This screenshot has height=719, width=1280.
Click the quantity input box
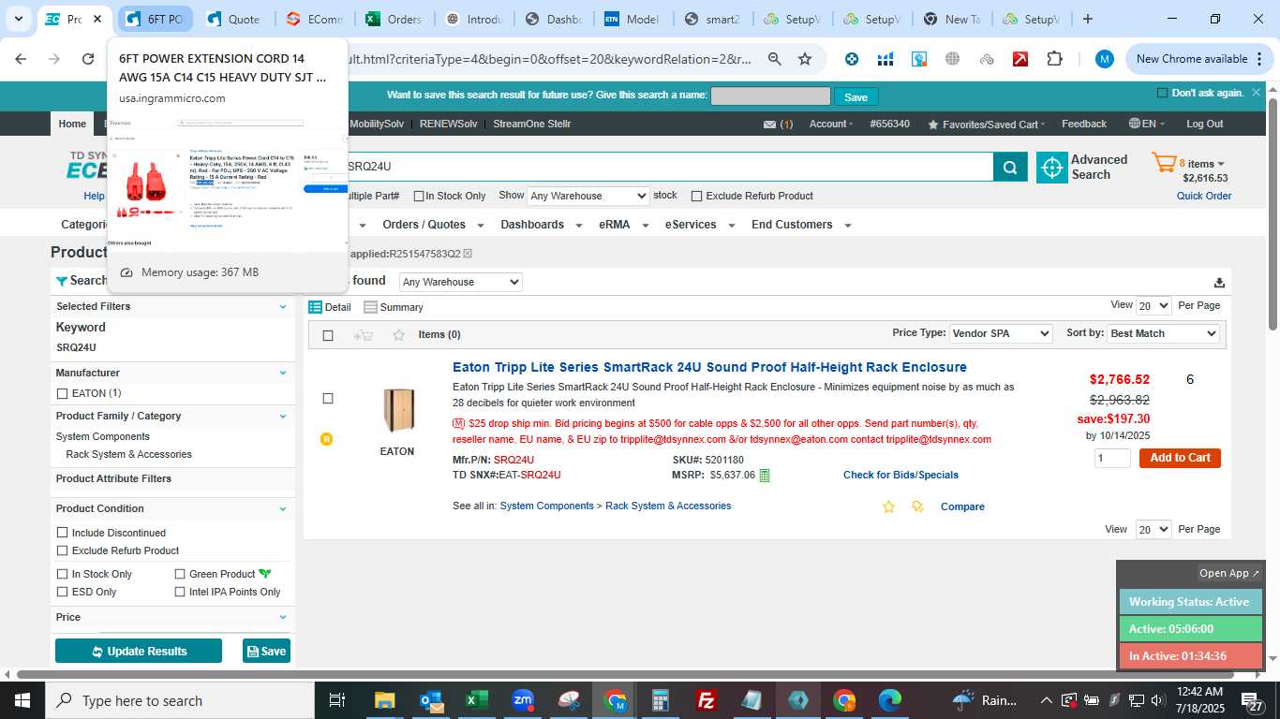click(1112, 458)
